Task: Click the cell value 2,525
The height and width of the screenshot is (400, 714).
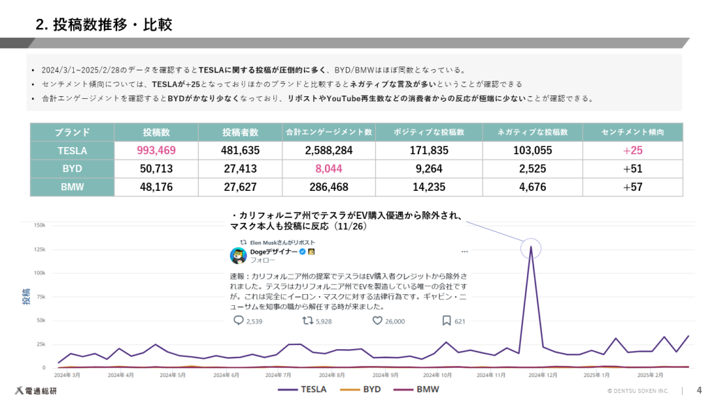Action: [x=532, y=169]
